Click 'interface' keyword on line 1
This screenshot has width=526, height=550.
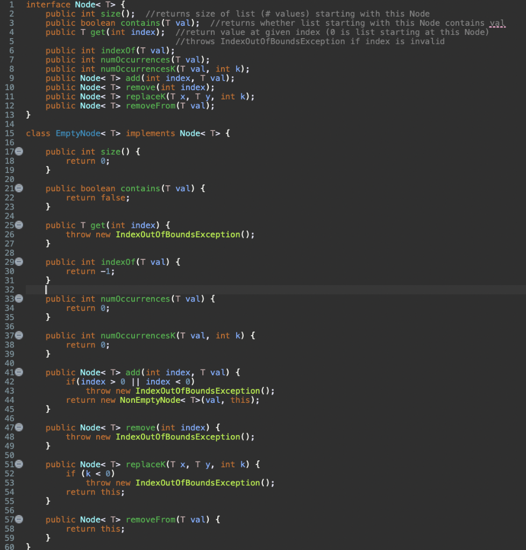coord(48,5)
